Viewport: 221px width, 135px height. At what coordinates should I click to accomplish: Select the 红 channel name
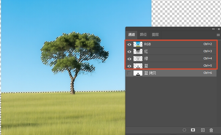[x=146, y=51]
